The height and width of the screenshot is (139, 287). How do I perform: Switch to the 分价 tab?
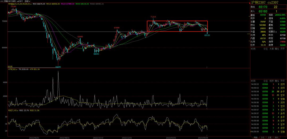tap(262, 137)
